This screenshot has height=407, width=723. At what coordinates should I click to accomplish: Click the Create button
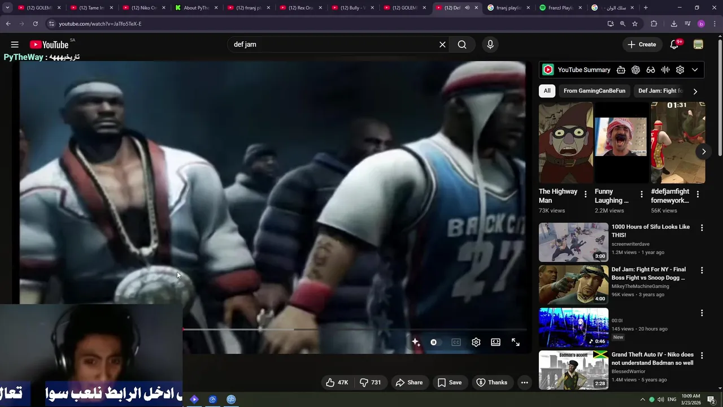point(642,45)
